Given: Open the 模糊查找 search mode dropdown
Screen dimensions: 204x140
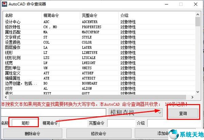Looking at the screenshot, I should pyautogui.click(x=136, y=112).
